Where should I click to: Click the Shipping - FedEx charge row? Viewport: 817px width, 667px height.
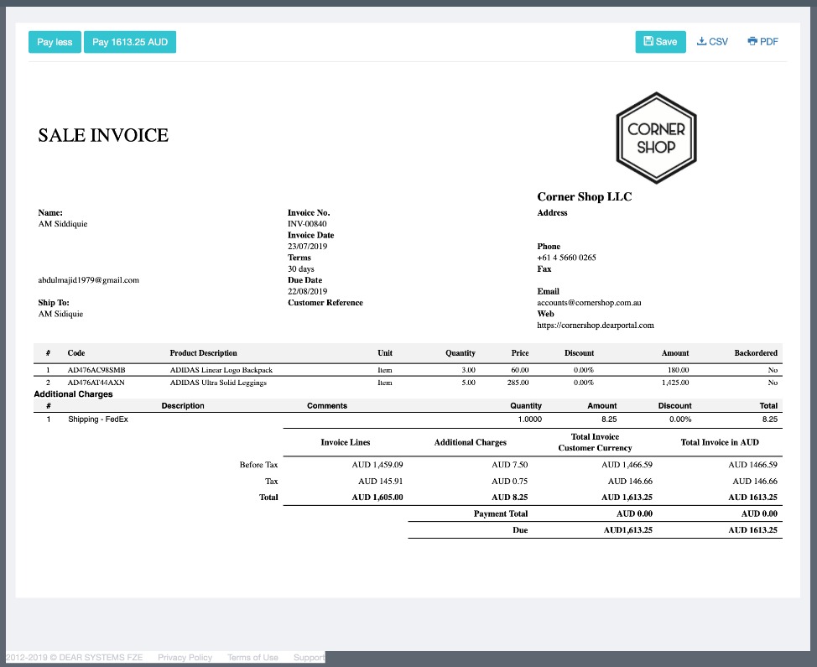[98, 419]
